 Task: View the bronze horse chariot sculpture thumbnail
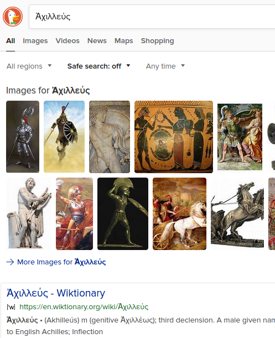coord(237,214)
